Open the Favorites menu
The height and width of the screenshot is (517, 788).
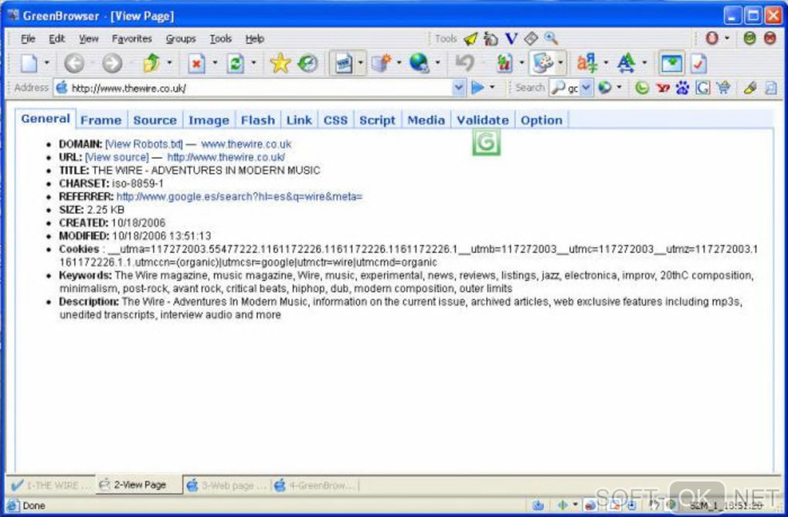tap(131, 39)
